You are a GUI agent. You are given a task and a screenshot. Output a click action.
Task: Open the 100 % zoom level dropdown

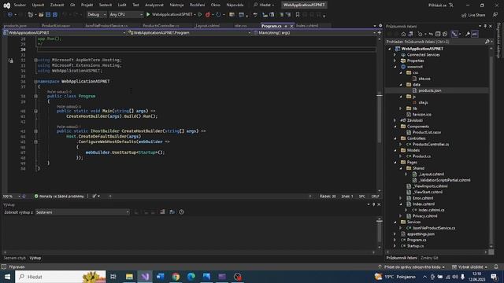point(12,196)
